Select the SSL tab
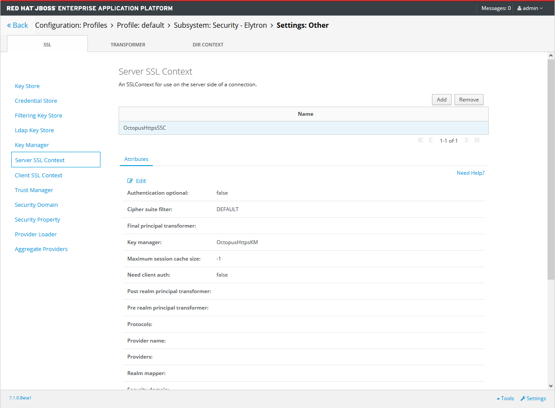This screenshot has height=408, width=555. pos(47,44)
